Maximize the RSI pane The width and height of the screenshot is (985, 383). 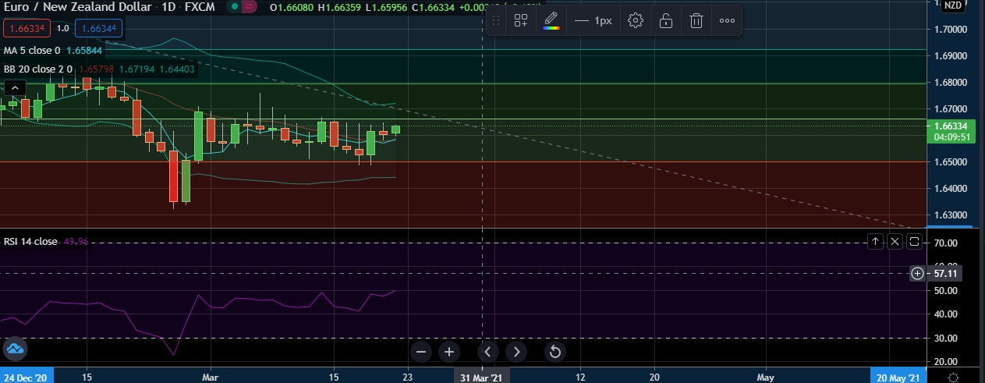coord(915,242)
